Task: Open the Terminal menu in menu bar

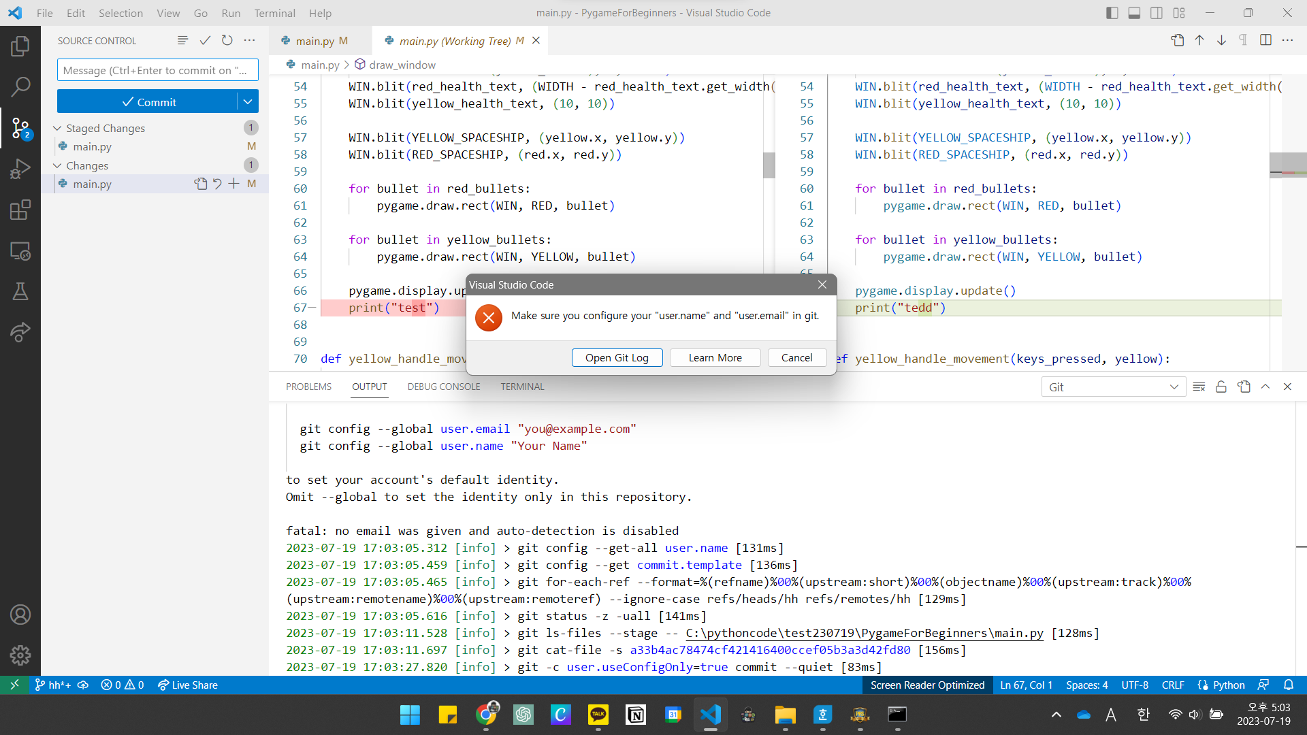Action: pyautogui.click(x=274, y=13)
